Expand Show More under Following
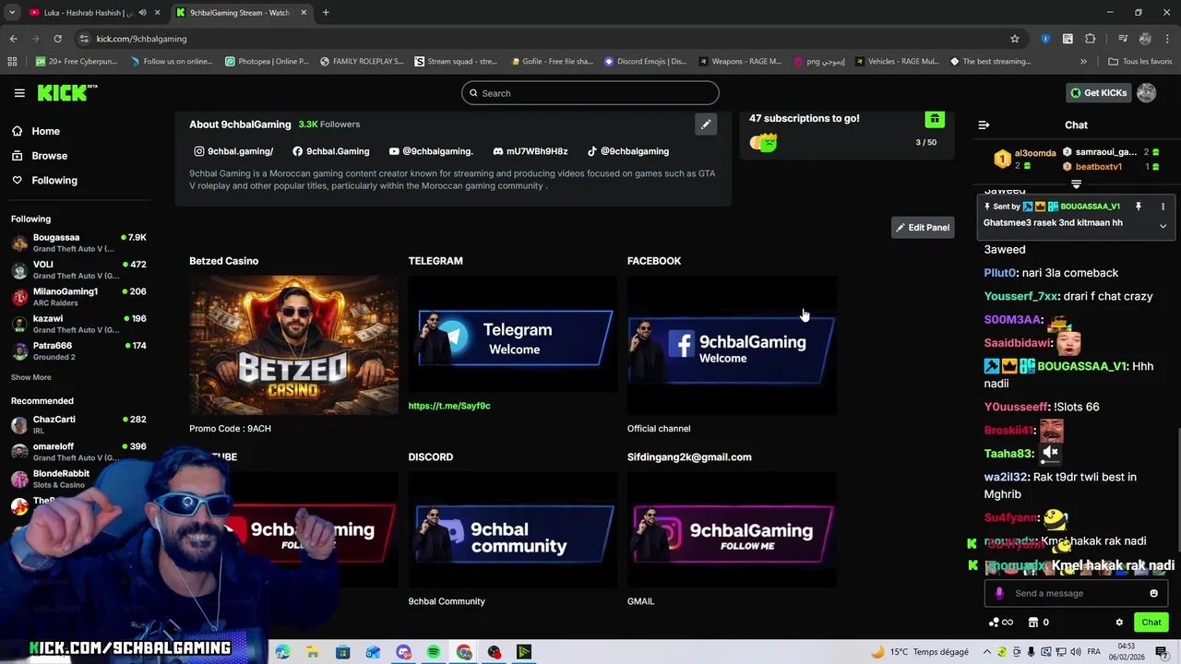The image size is (1181, 664). click(30, 377)
